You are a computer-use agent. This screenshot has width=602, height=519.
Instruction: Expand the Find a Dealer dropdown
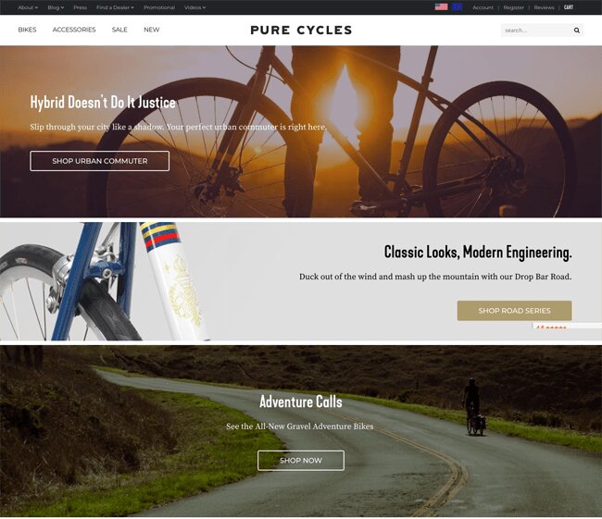(x=115, y=7)
